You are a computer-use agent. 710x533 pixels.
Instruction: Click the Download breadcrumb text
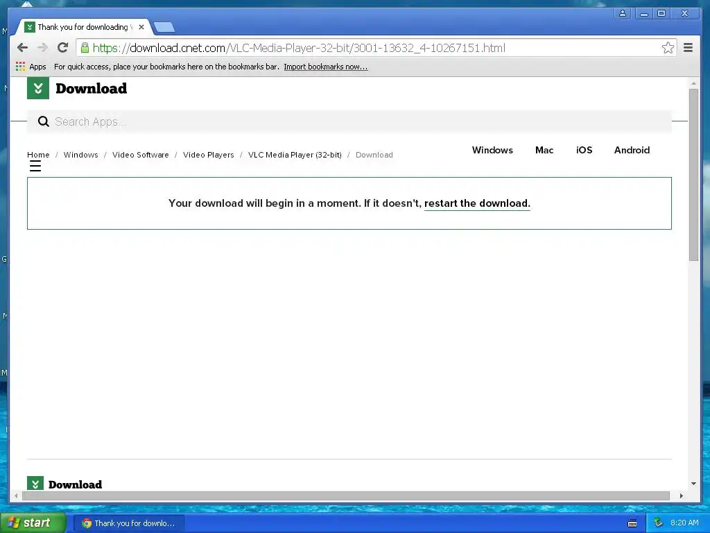click(x=374, y=155)
